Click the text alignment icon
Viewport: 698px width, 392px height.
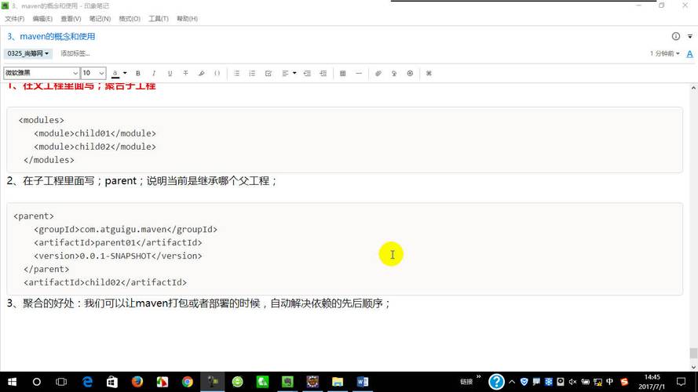pyautogui.click(x=285, y=74)
